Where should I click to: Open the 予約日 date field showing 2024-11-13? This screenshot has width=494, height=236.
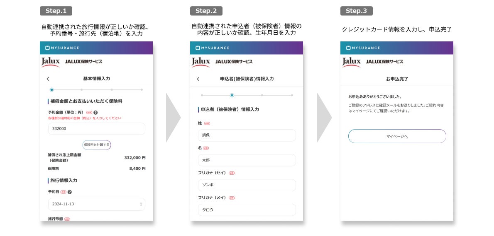pos(96,204)
